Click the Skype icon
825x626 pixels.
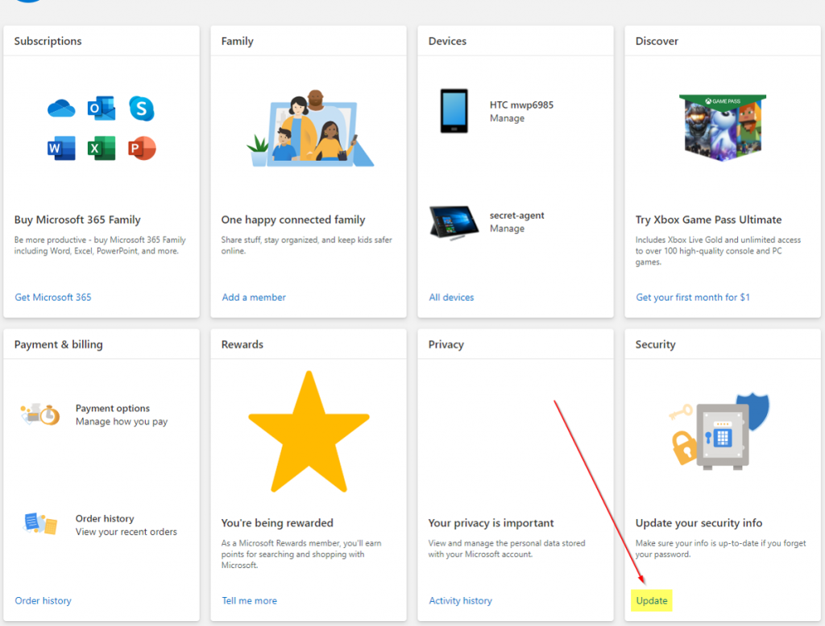(x=142, y=109)
